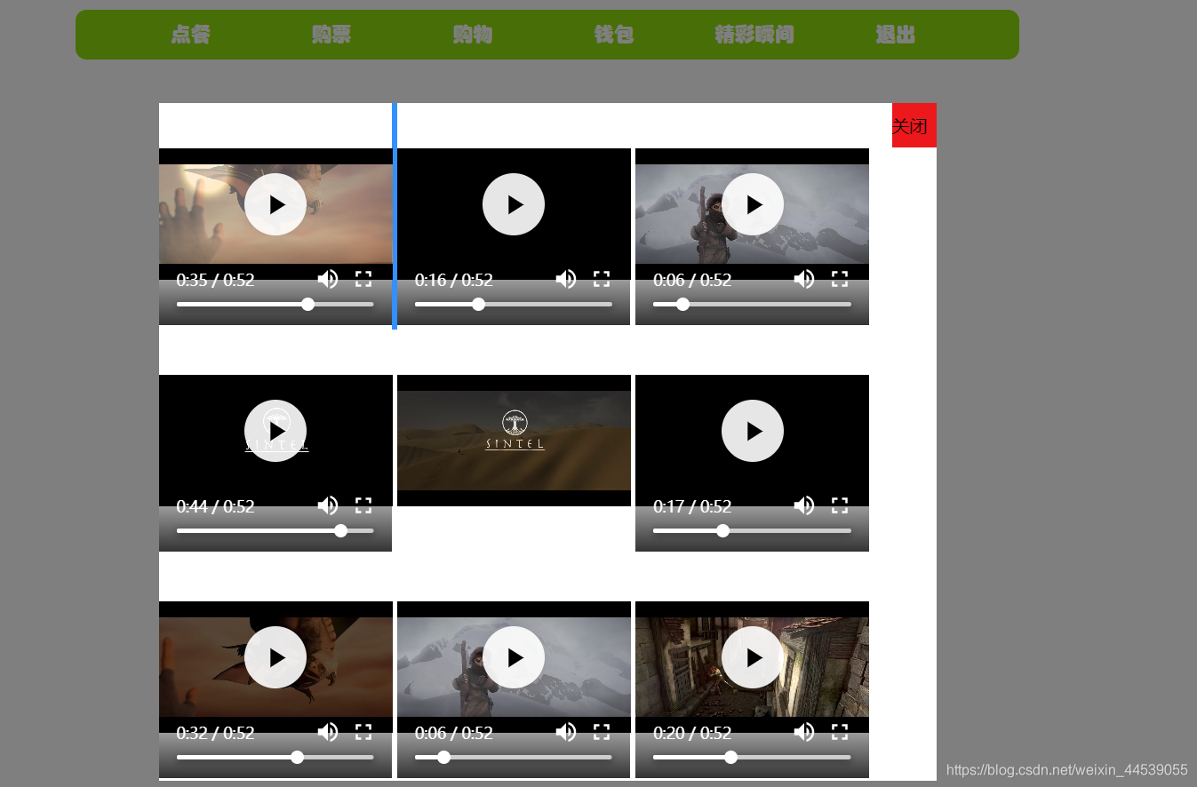This screenshot has height=787, width=1197.
Task: Seek on progress bar of 0:20 / 0:52 video
Action: pos(752,758)
